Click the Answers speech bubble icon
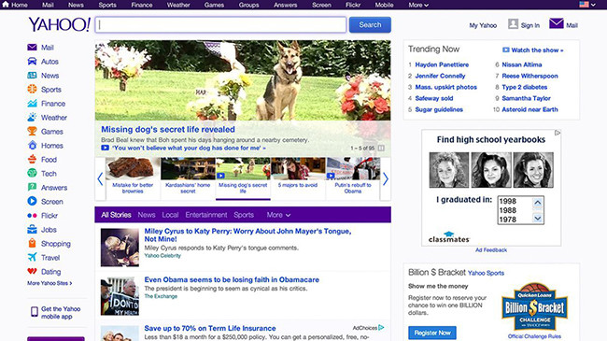 pyautogui.click(x=32, y=187)
